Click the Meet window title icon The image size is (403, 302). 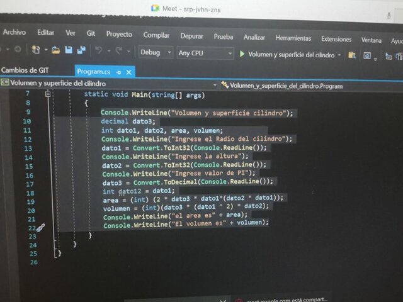tap(155, 8)
